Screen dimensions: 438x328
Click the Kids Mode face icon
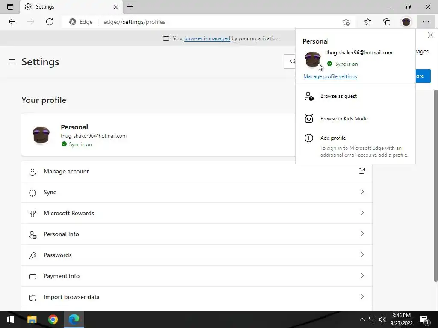coord(309,119)
